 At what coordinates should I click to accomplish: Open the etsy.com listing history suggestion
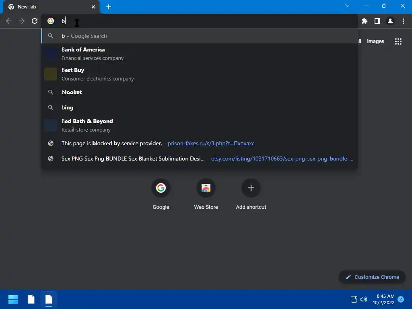click(x=200, y=159)
